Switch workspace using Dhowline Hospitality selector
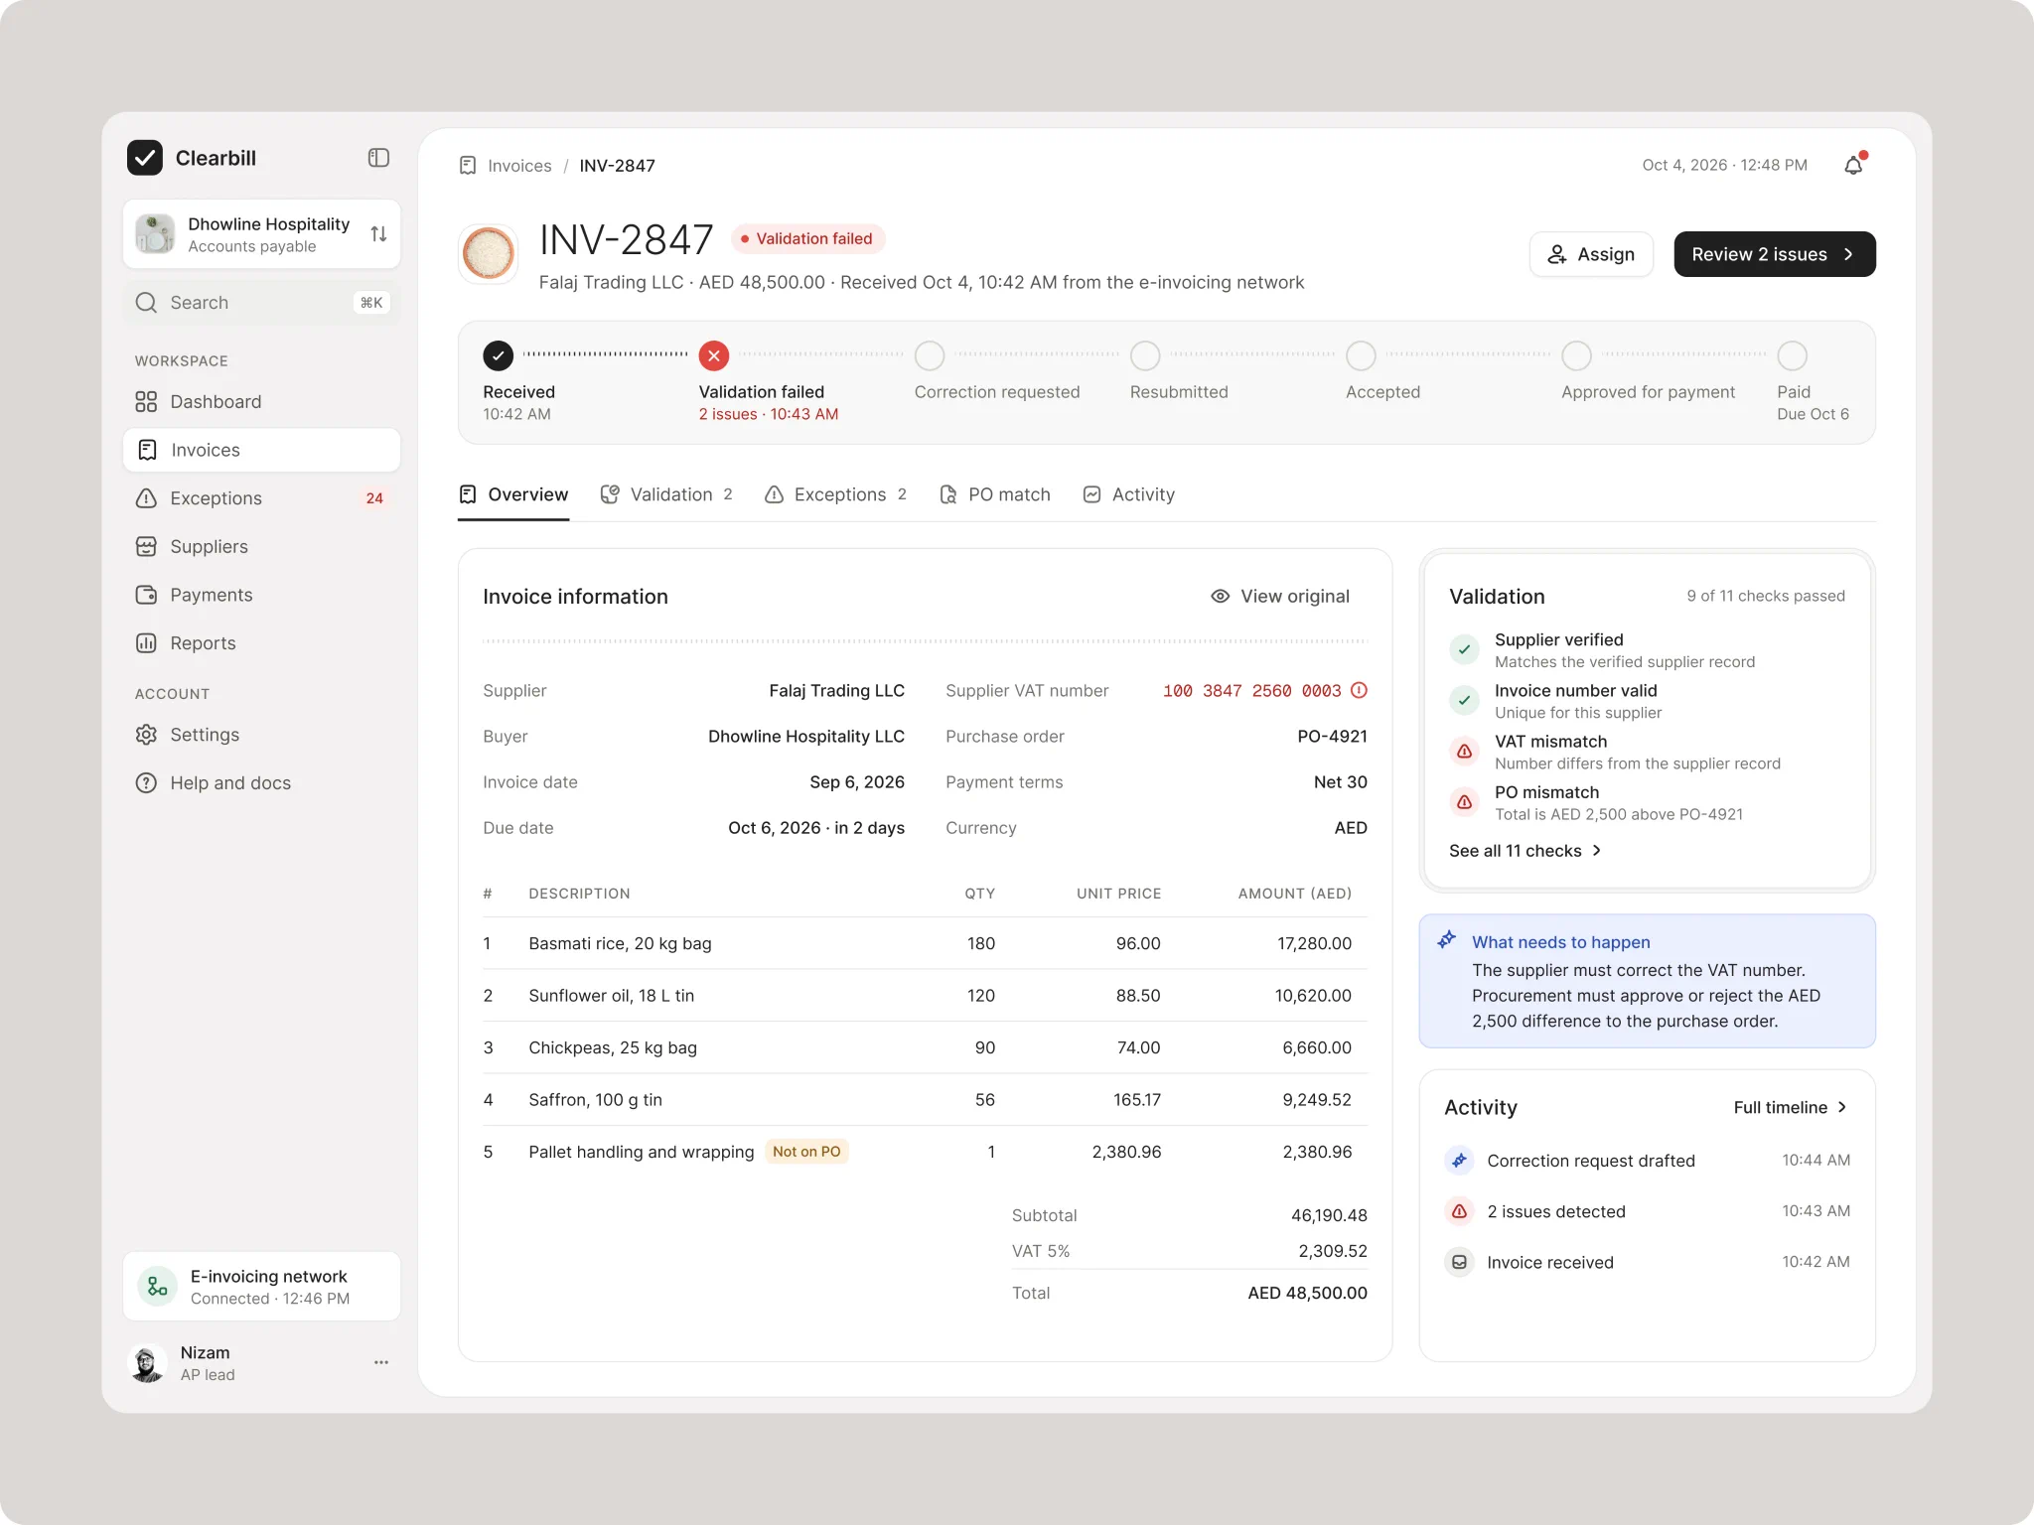 261,234
